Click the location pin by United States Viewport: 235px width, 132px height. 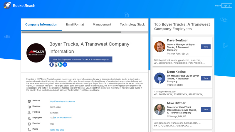[x=168, y=85]
